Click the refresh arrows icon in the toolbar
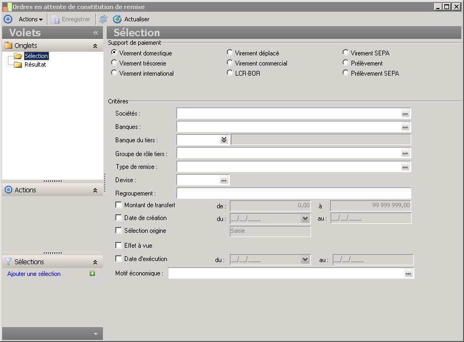 [103, 19]
